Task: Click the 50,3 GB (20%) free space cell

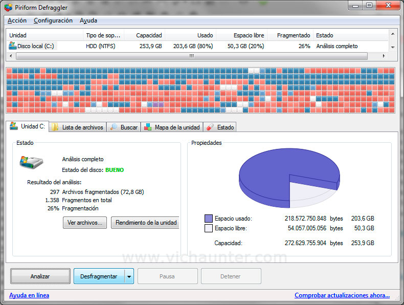Action: pos(246,46)
